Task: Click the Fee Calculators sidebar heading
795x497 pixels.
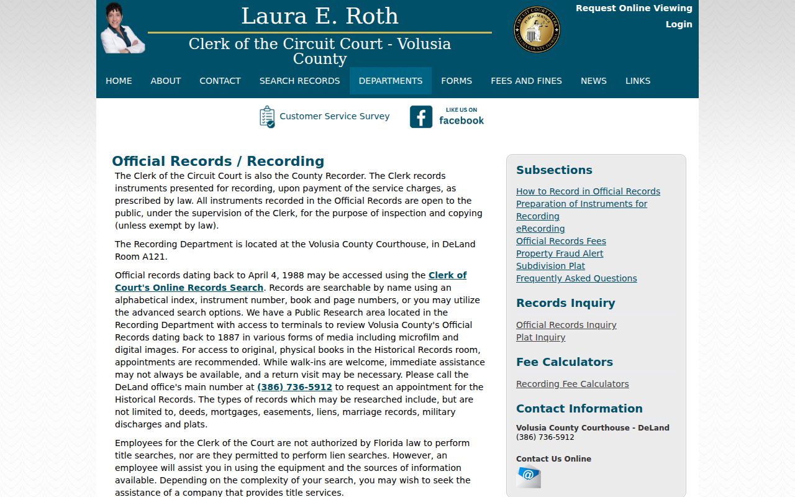Action: coord(565,362)
